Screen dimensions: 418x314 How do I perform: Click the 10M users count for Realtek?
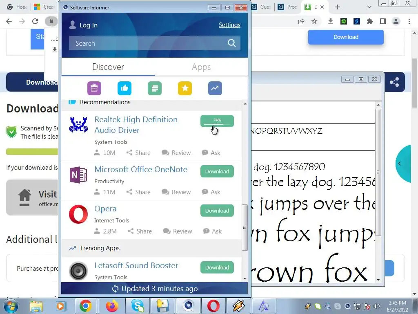click(x=104, y=153)
